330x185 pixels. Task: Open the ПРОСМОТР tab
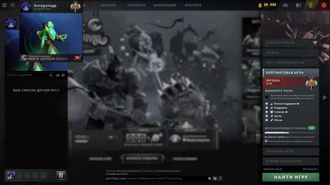click(136, 5)
